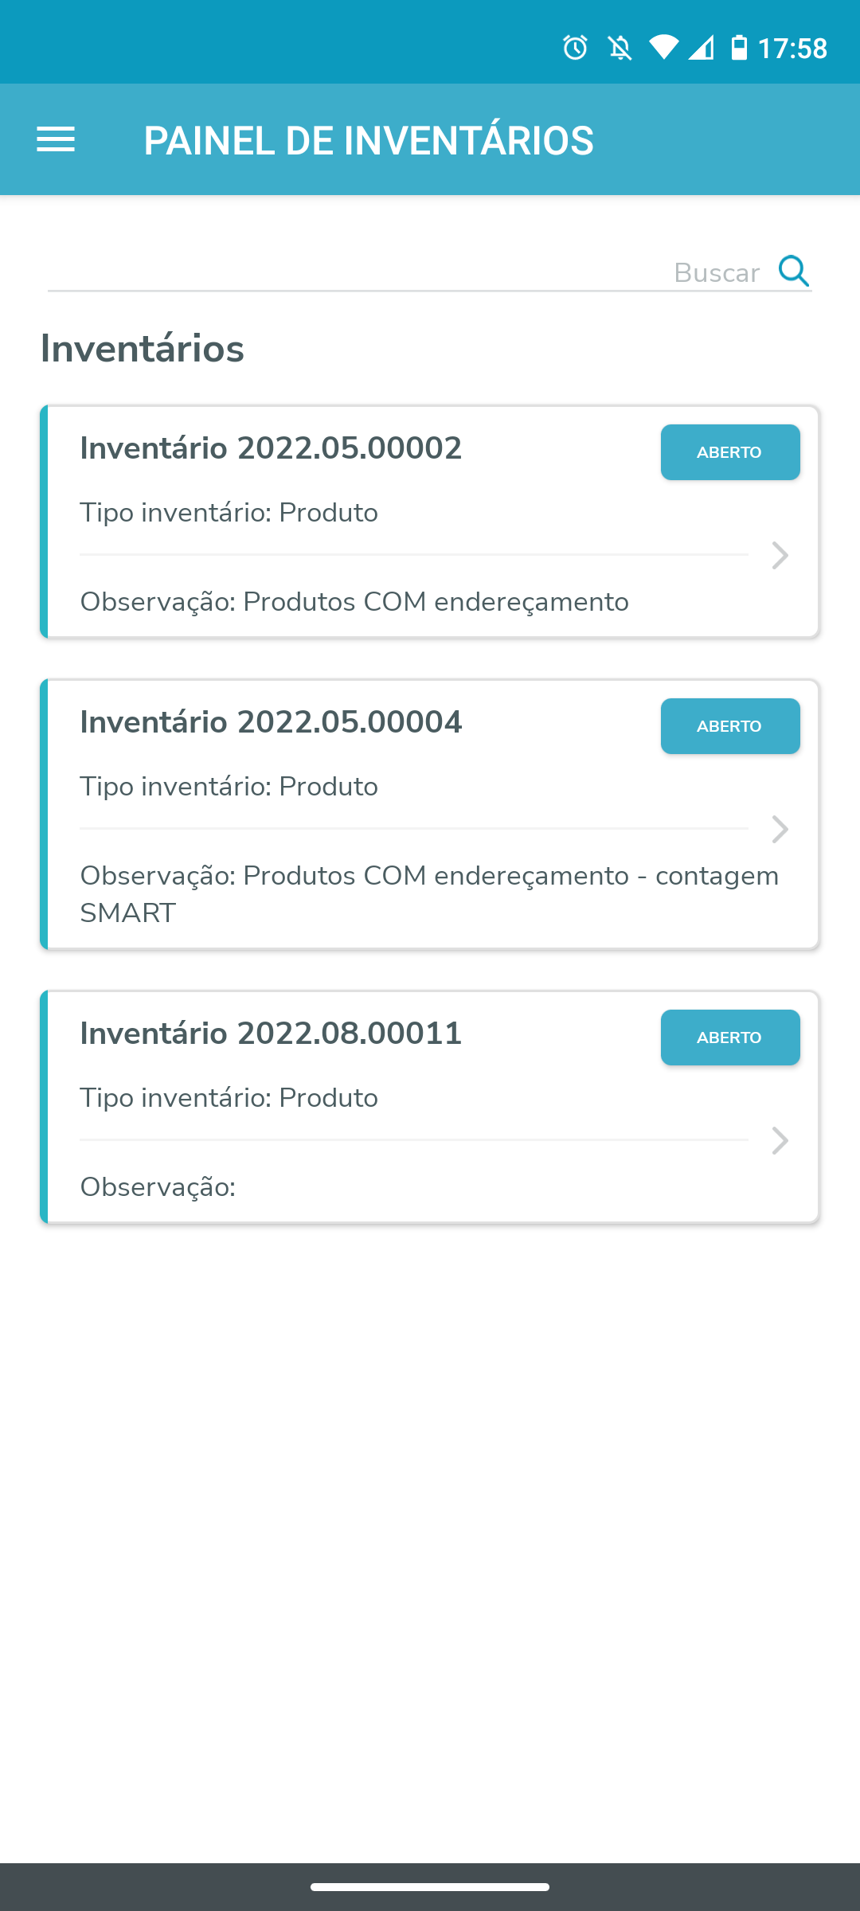Tap the alarm clock status icon
Image resolution: width=860 pixels, height=1911 pixels.
[575, 48]
